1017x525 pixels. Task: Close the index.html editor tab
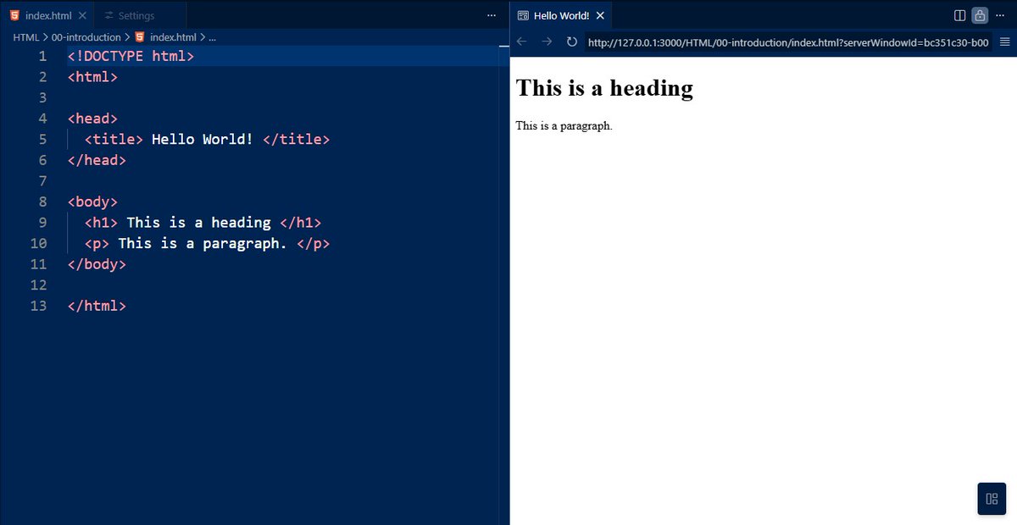81,16
